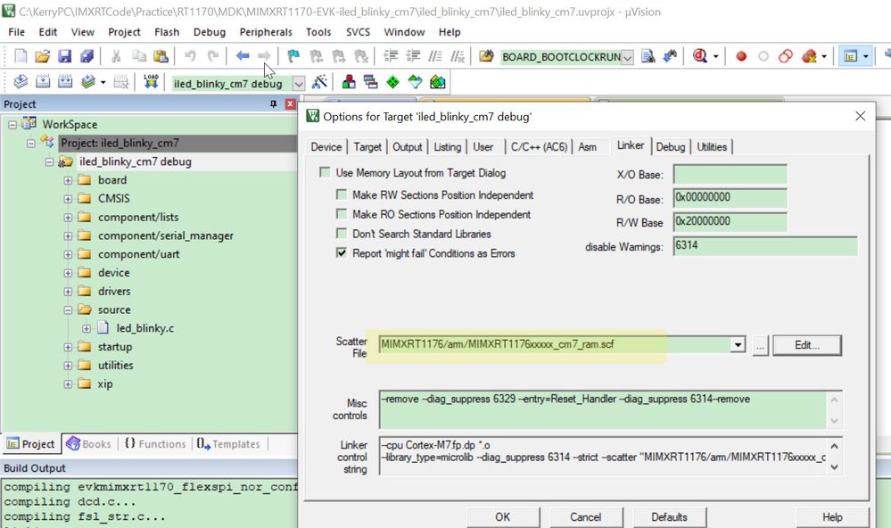Image resolution: width=891 pixels, height=528 pixels.
Task: Collapse the source folder
Action: [x=68, y=310]
